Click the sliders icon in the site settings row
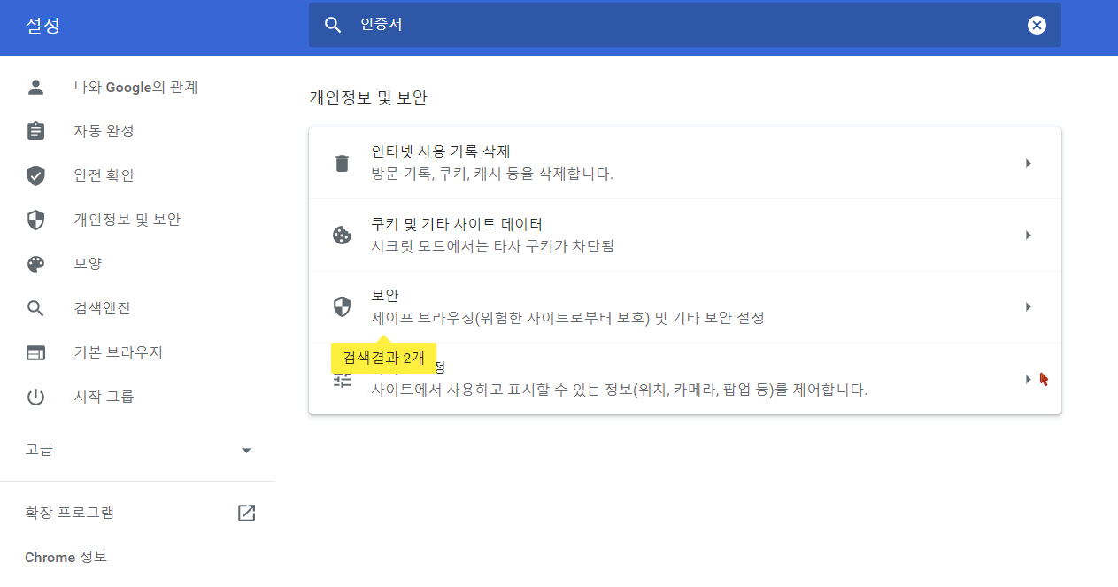The image size is (1118, 587). 342,379
